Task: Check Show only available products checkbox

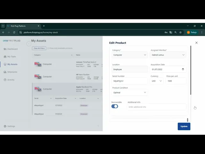Action: tap(48, 48)
